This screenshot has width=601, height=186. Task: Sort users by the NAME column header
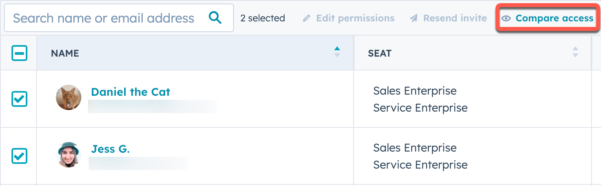65,53
